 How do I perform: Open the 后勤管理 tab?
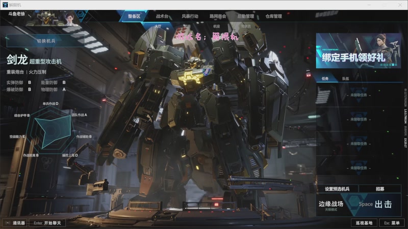[x=246, y=16]
